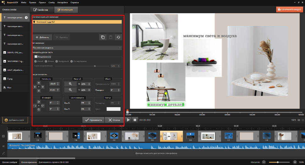Move position up with the up arrow

[39, 83]
